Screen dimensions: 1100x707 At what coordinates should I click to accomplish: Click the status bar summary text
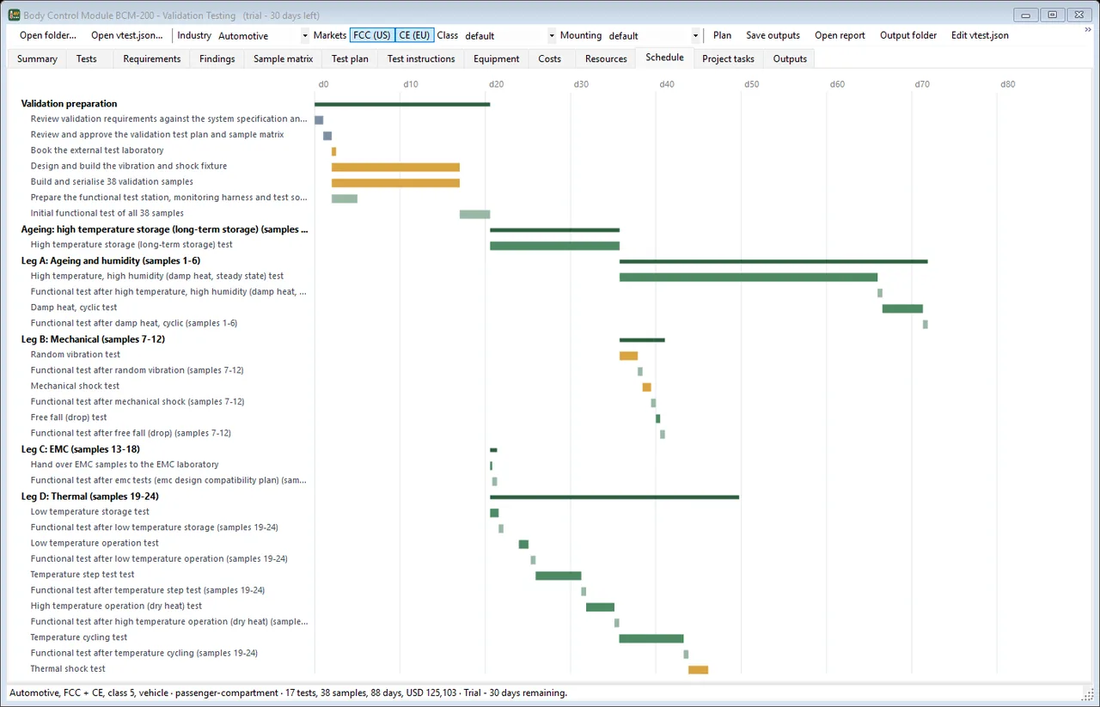tap(288, 692)
